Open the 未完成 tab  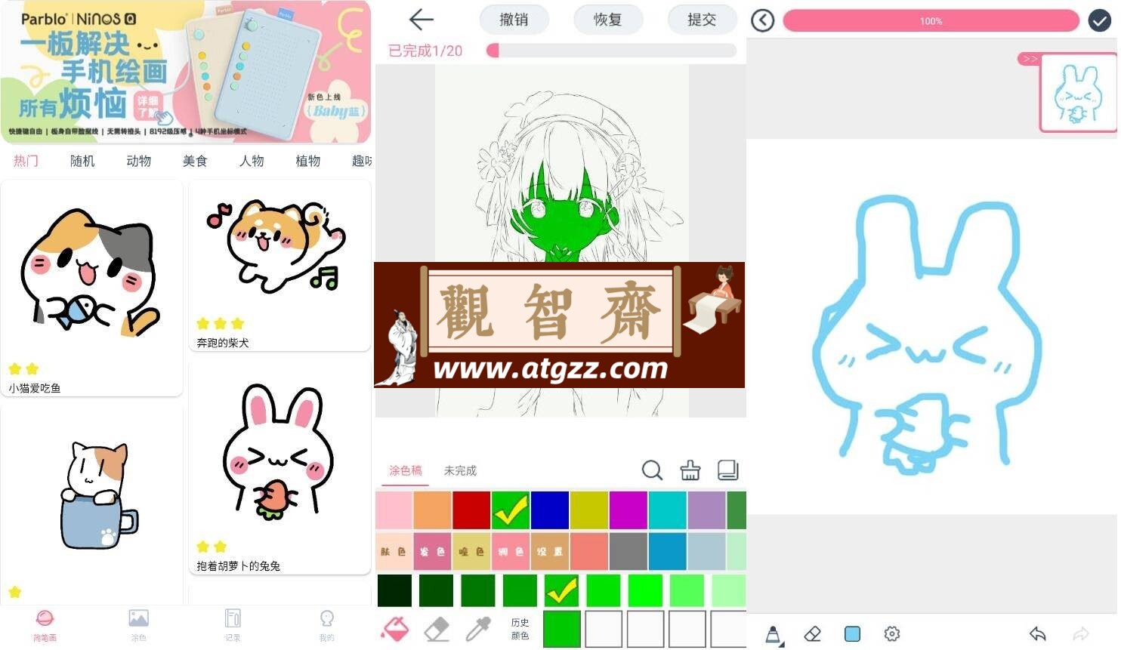pyautogui.click(x=460, y=471)
